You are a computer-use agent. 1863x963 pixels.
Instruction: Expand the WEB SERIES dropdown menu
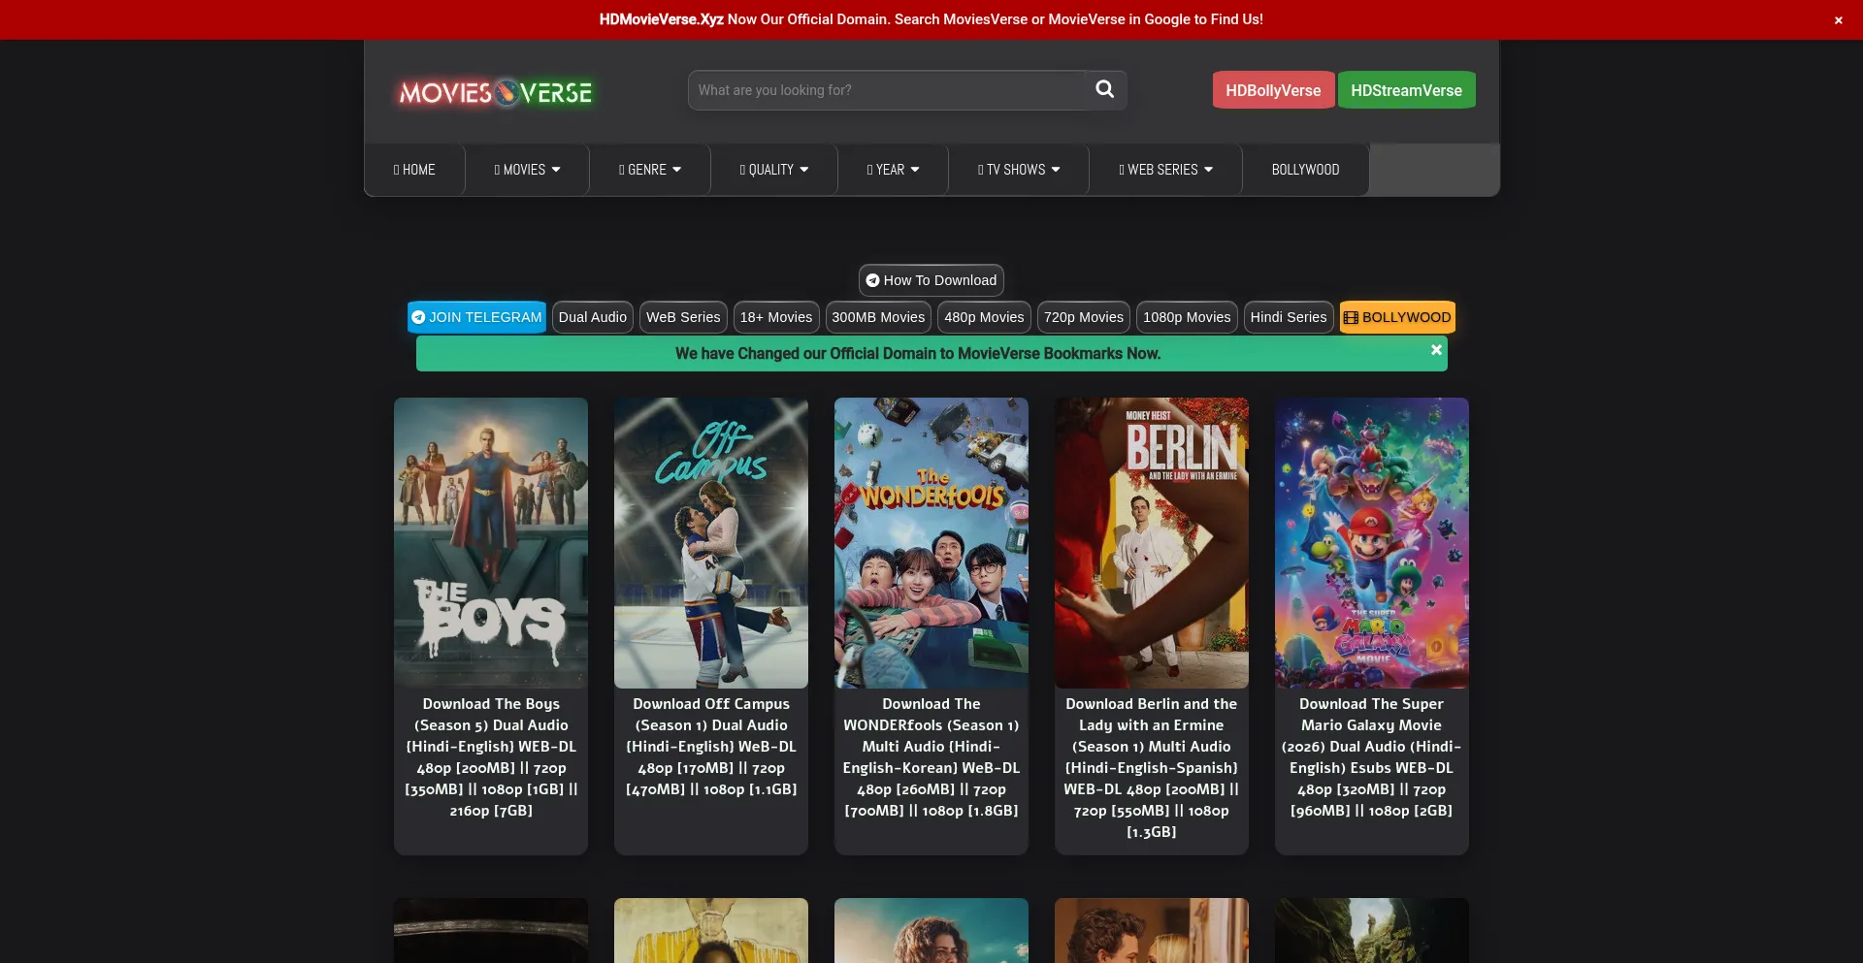pos(1165,170)
